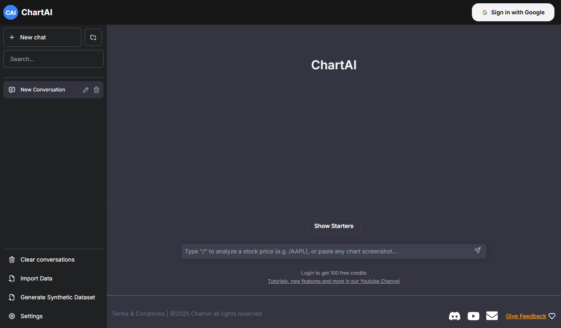Open the Discord icon in footer
561x328 pixels.
point(455,316)
